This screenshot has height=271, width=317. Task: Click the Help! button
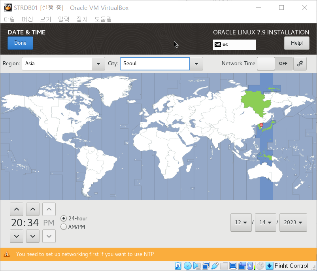297,43
